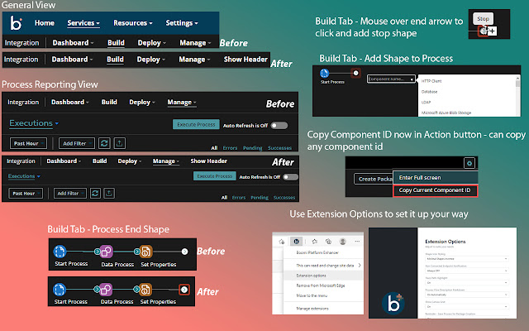The image size is (529, 331).
Task: Open the gear action icon above Enter Full screen
Action: pos(468,164)
